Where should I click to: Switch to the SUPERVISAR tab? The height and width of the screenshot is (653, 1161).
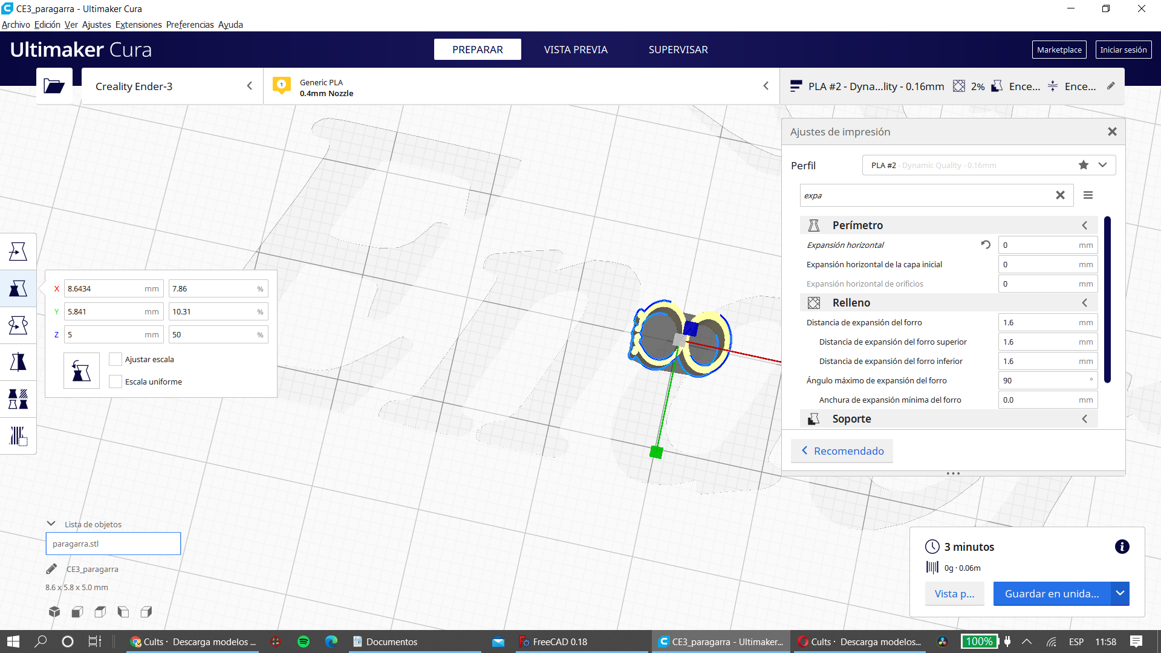tap(678, 50)
